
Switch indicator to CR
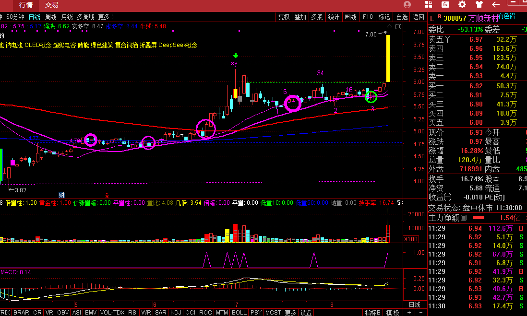[37, 312]
